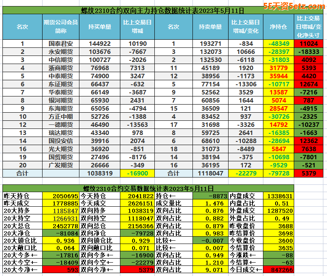Click the 光大期货 cell

click(x=61, y=149)
